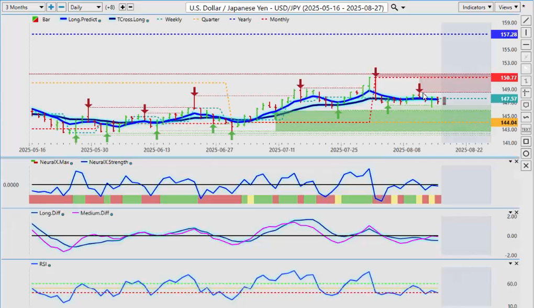Open the Indicators menu
534x308 pixels.
click(475, 7)
